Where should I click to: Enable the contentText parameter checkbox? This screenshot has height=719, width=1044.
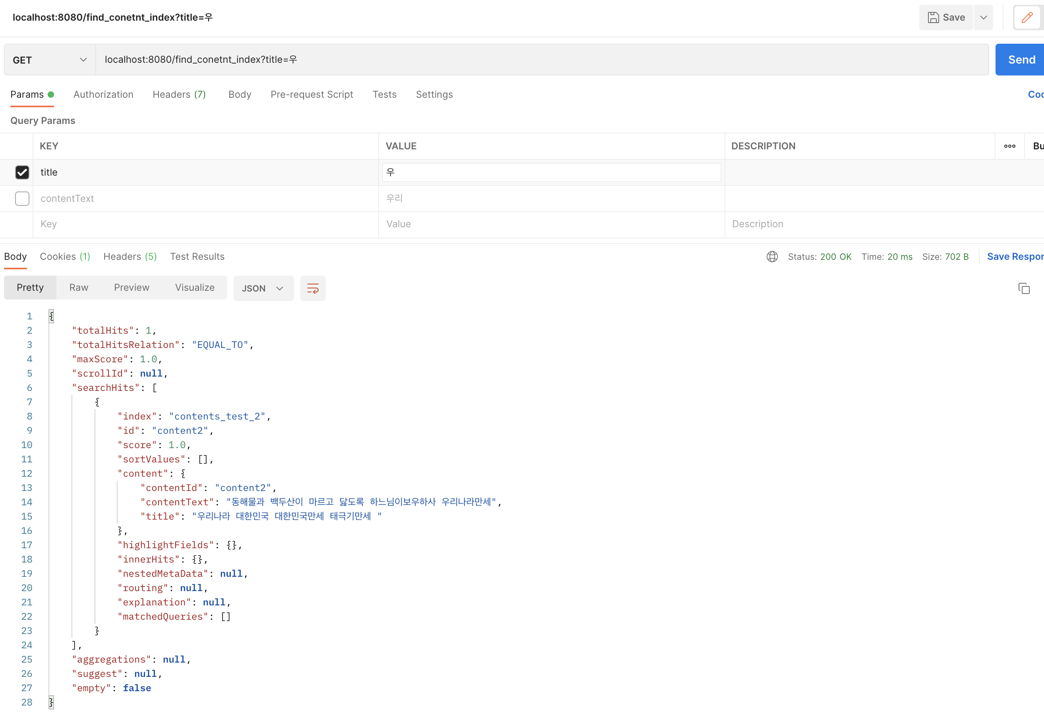(22, 198)
